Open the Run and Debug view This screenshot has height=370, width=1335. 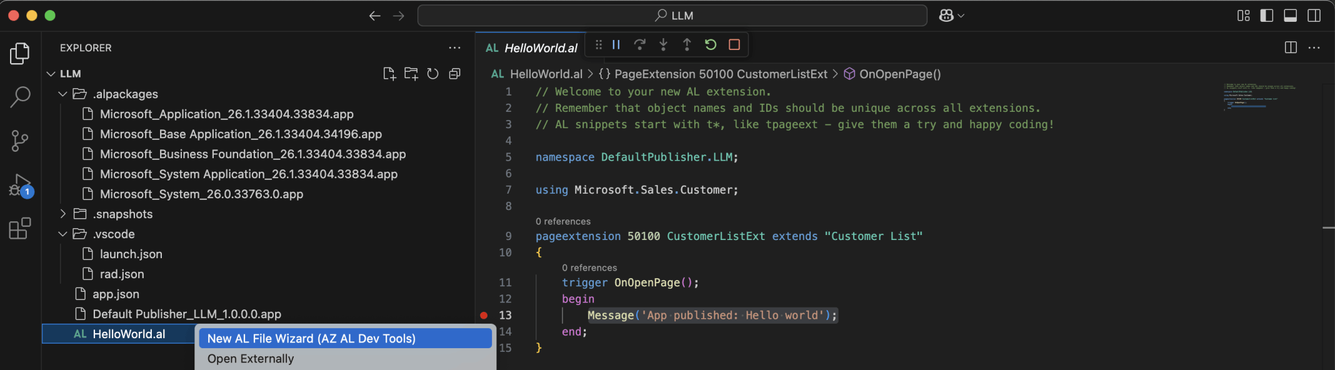pyautogui.click(x=20, y=186)
